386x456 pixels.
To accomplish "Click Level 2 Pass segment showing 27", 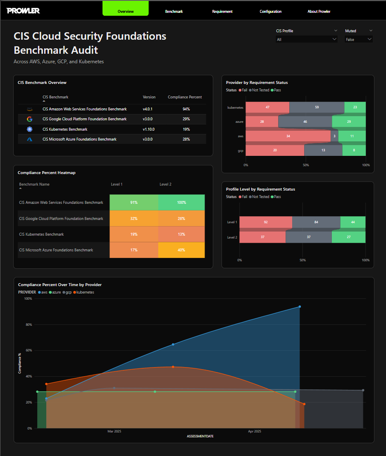I will tap(348, 237).
